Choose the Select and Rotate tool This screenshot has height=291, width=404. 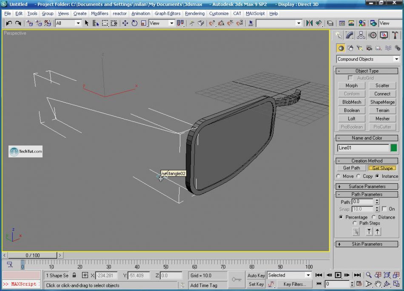(134, 23)
